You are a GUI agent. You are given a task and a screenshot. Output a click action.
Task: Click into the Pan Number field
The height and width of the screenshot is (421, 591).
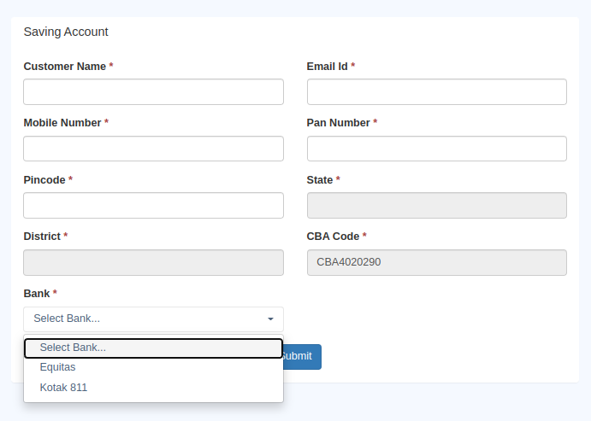(437, 149)
